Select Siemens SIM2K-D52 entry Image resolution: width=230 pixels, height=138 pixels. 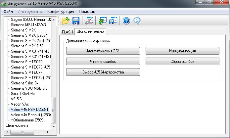pos(27,46)
